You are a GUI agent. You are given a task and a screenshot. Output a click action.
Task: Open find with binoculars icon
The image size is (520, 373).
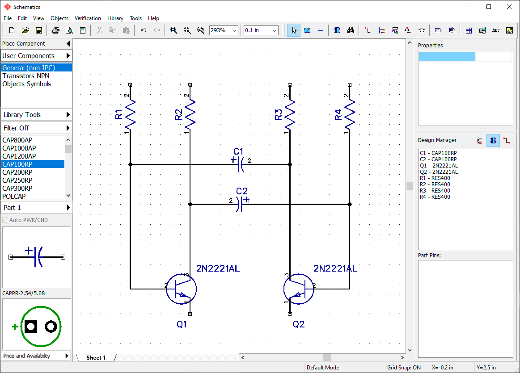click(x=351, y=30)
